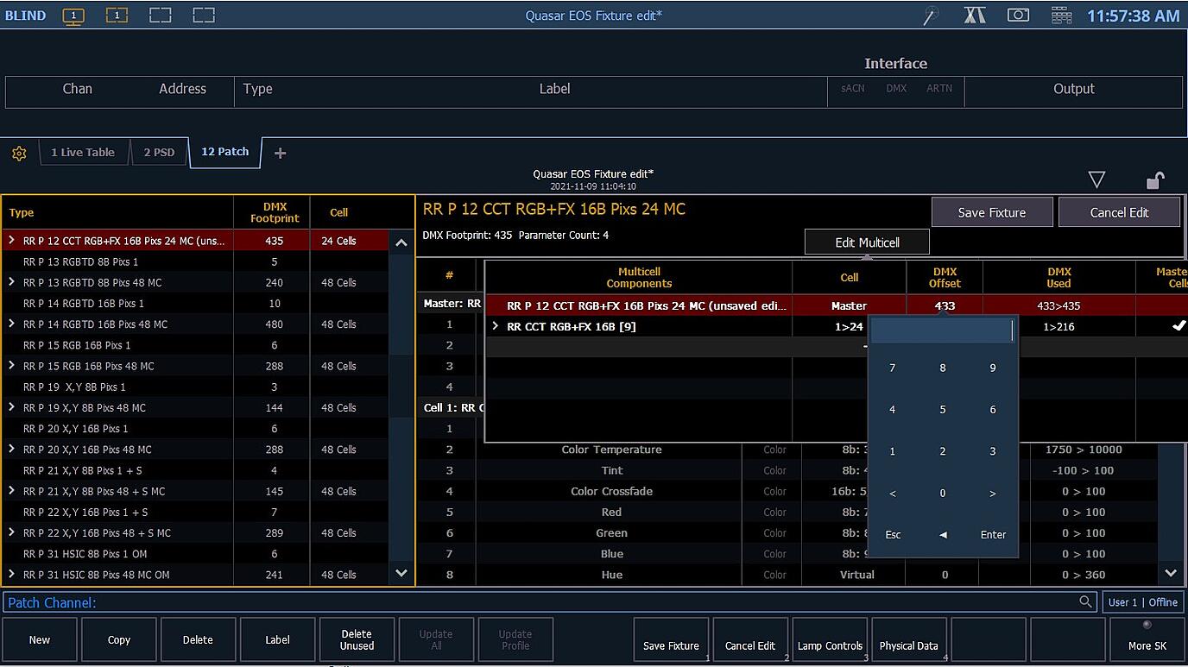Click the camera snapshot icon in the top bar

point(1018,15)
